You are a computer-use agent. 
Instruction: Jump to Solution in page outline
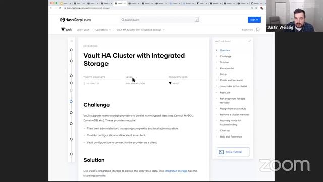[x=224, y=62]
